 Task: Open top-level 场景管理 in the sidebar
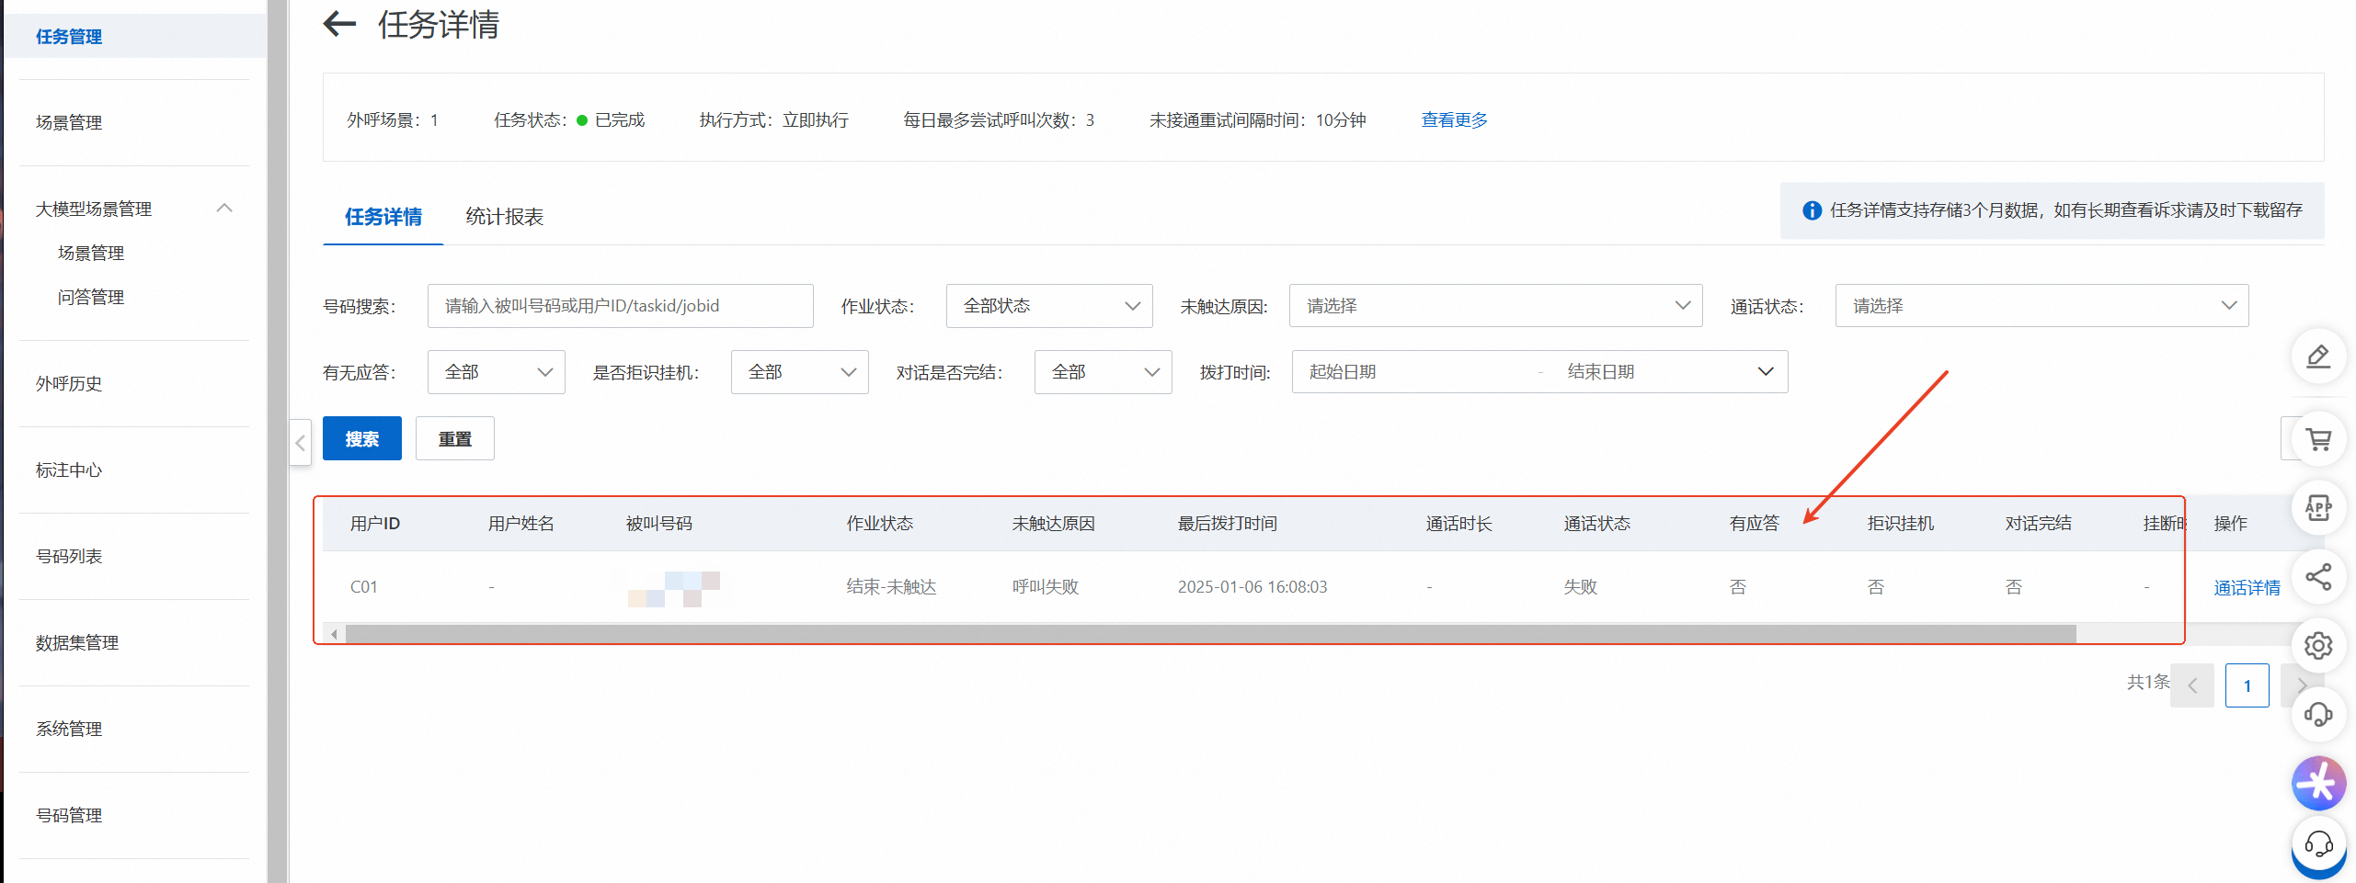(69, 122)
